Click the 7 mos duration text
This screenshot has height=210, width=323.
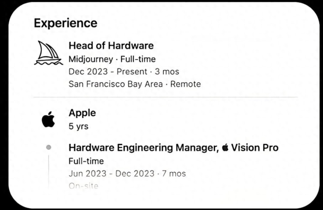[x=174, y=173]
